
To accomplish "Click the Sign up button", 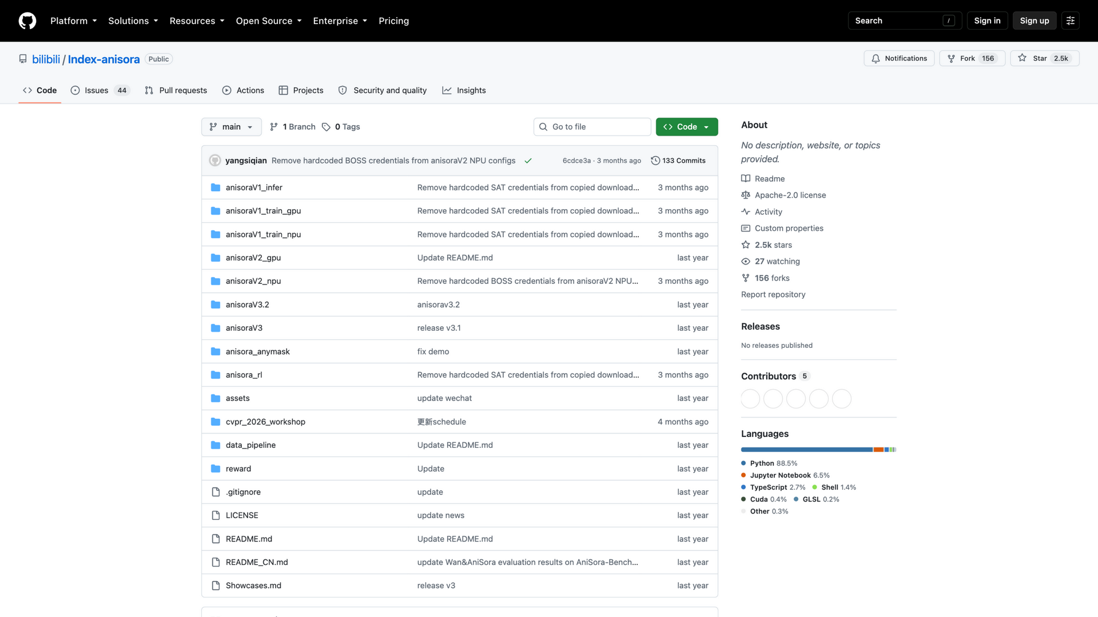I will point(1034,21).
